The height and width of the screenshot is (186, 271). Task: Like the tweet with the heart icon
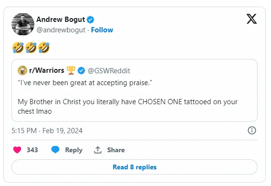(x=17, y=150)
